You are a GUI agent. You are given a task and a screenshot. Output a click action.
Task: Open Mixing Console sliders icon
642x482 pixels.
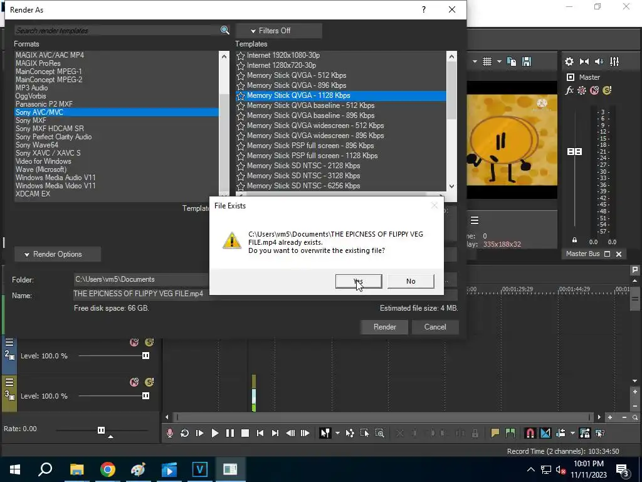click(x=614, y=62)
